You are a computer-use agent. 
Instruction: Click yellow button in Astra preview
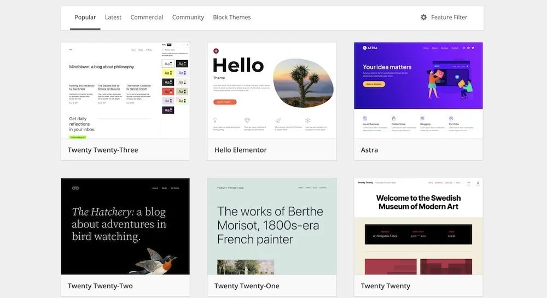374,84
